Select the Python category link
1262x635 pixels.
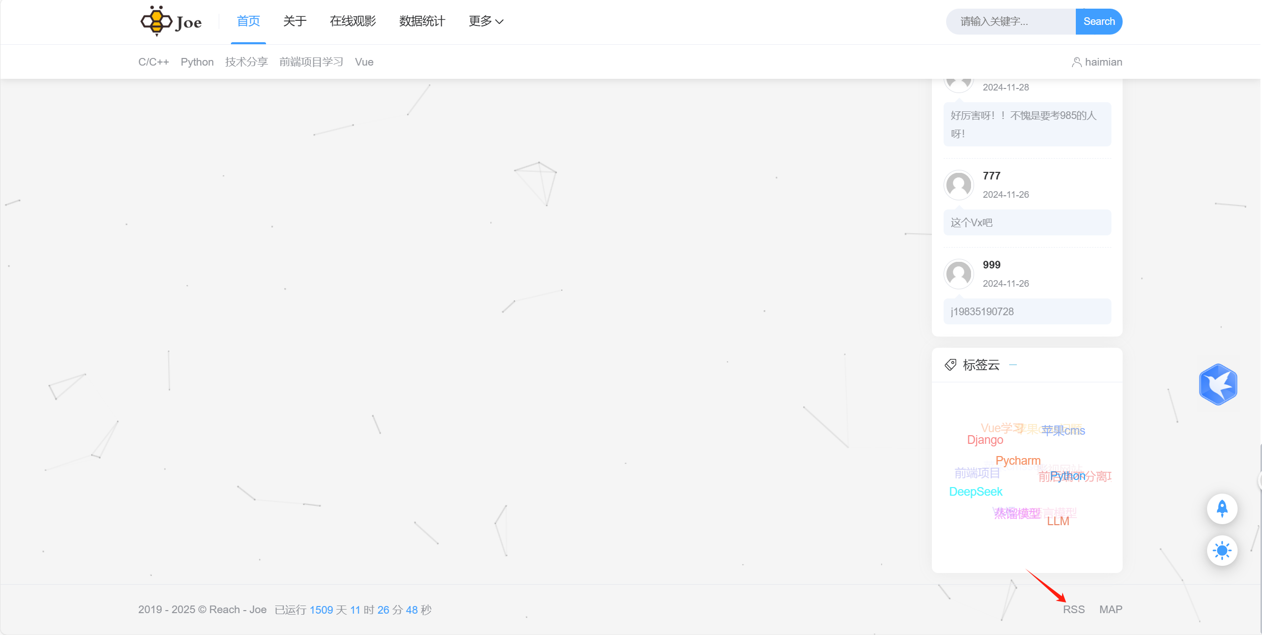(197, 62)
